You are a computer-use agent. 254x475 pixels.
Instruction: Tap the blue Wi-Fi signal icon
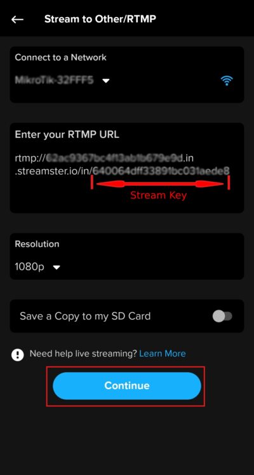pyautogui.click(x=227, y=81)
